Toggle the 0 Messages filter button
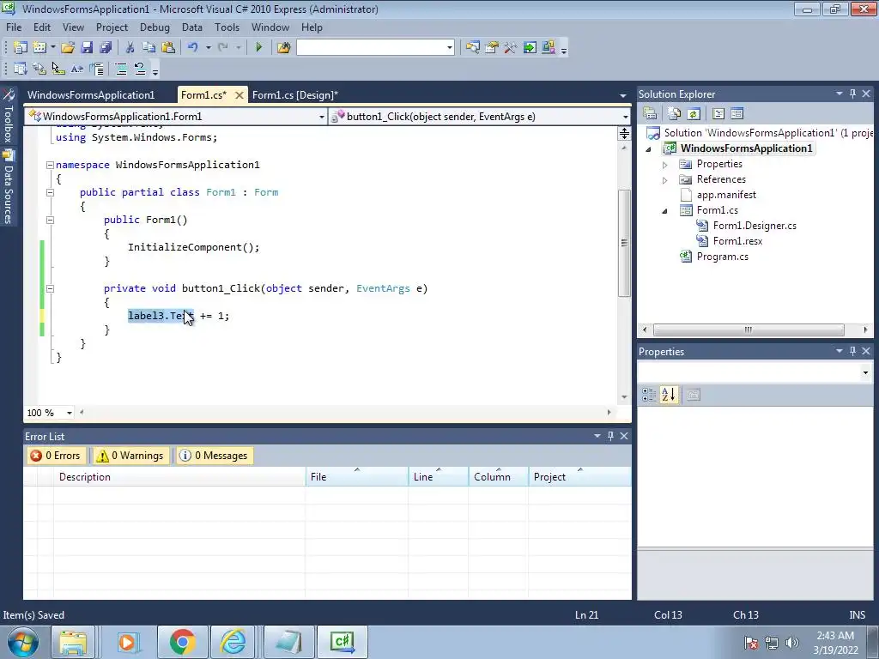Screen dimensions: 879x659 (214, 456)
